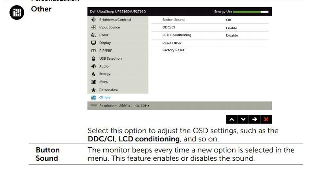Click bold LCD conditioning in description
The width and height of the screenshot is (313, 173).
point(149,139)
